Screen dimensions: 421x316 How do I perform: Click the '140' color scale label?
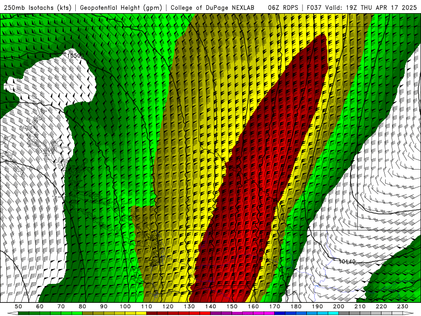point(210,307)
